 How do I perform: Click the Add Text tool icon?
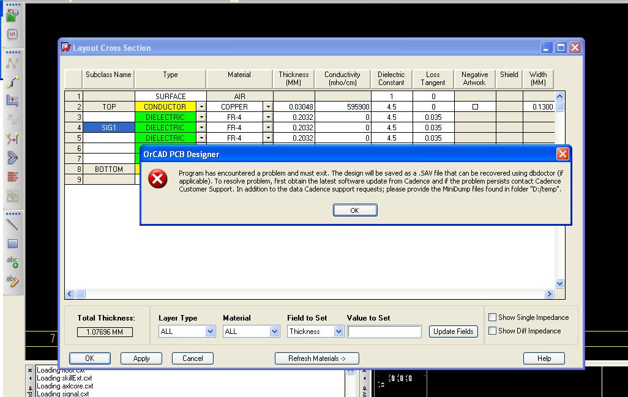click(x=12, y=262)
